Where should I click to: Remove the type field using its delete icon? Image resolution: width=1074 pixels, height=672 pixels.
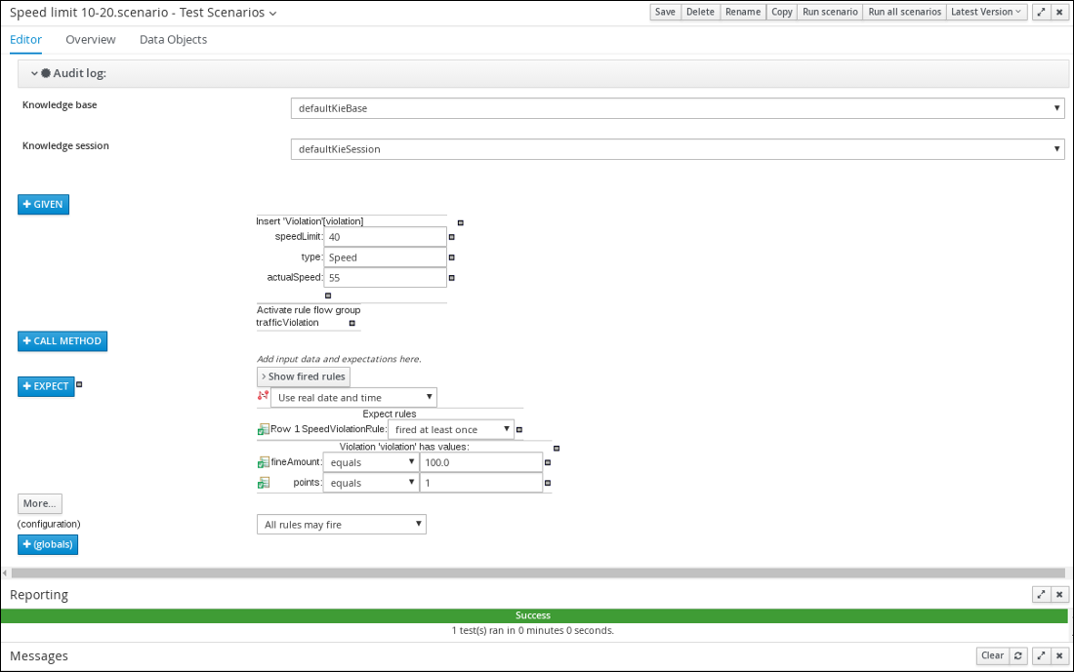451,257
